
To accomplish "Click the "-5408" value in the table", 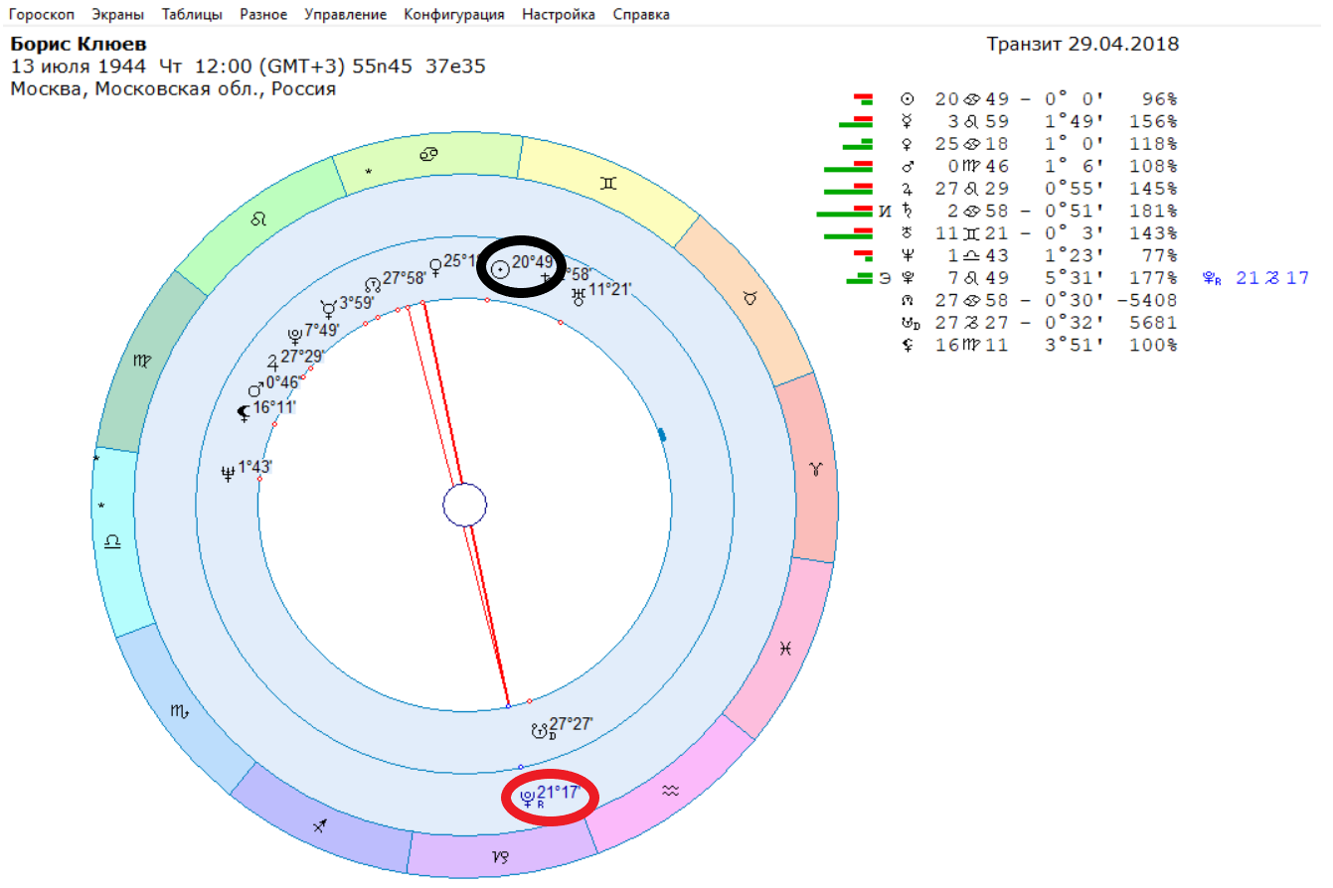I will point(1147,300).
